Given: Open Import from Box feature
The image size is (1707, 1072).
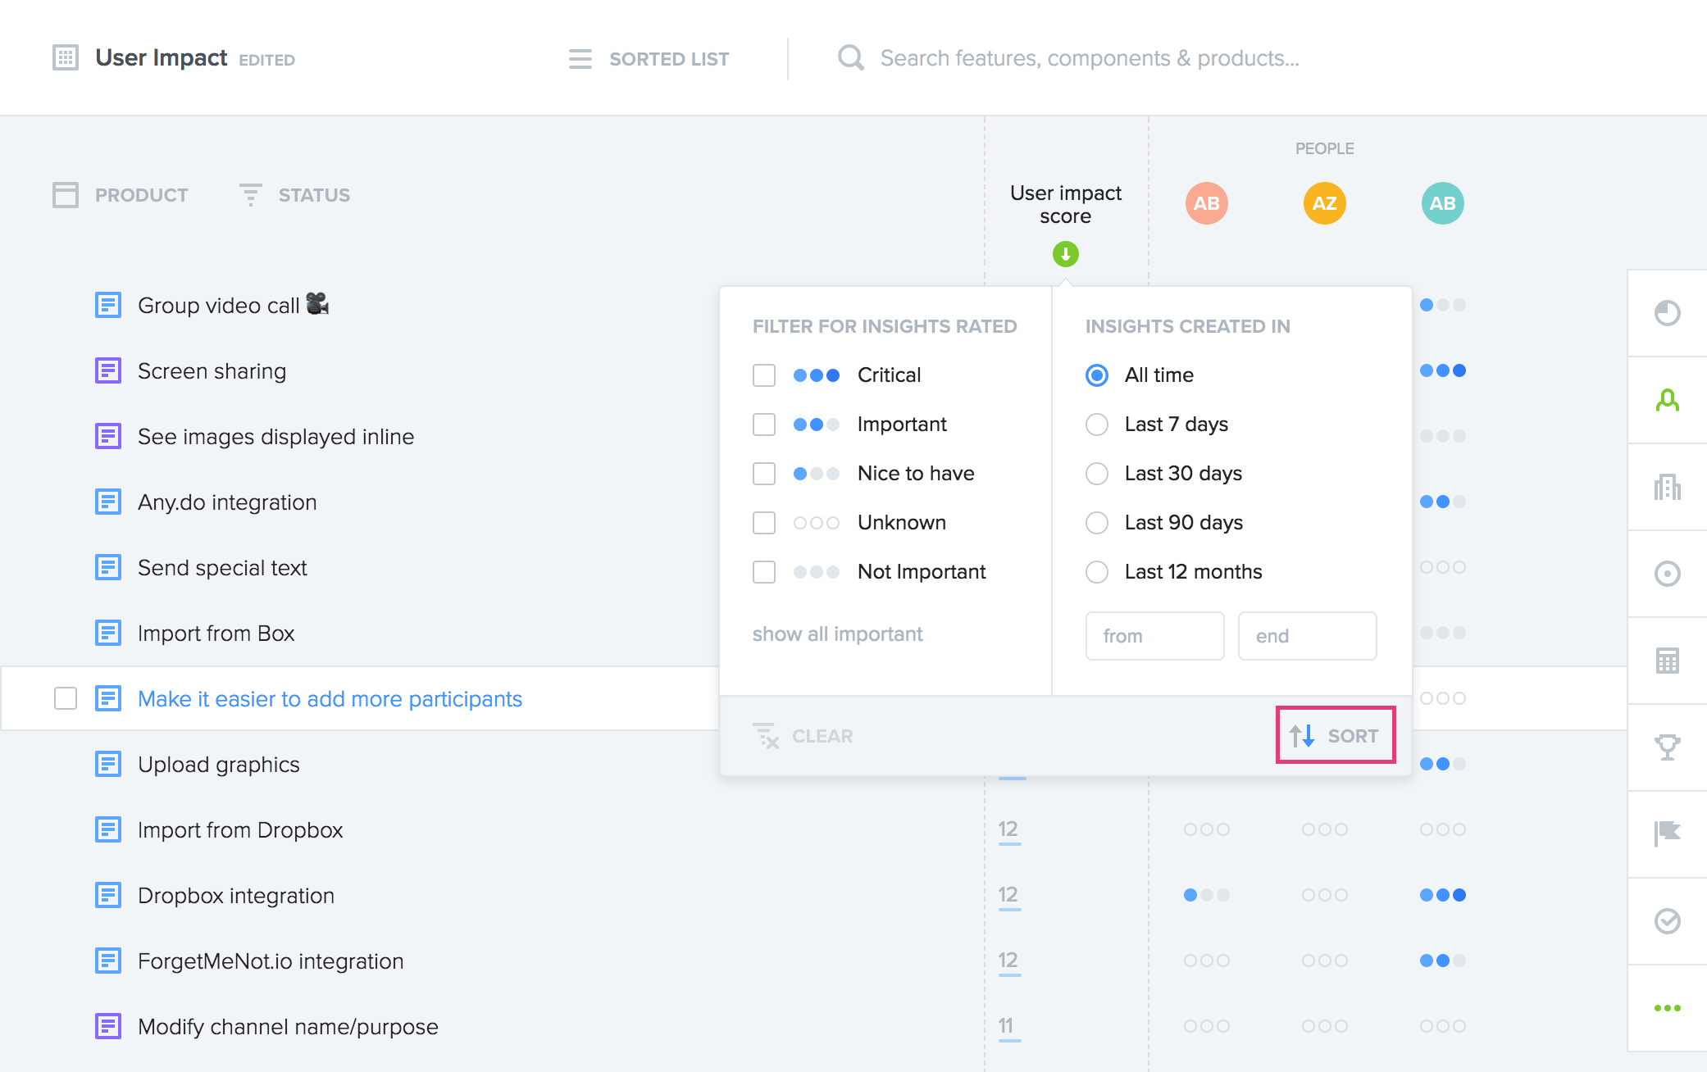Looking at the screenshot, I should 216,634.
